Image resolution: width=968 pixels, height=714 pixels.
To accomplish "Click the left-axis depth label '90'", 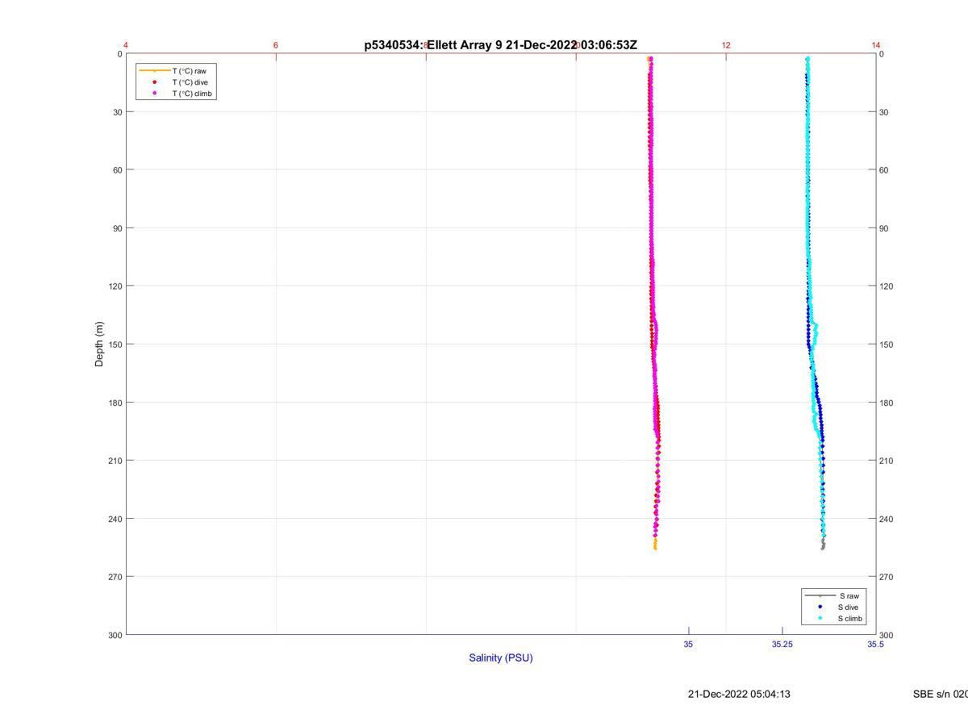I will click(x=118, y=228).
